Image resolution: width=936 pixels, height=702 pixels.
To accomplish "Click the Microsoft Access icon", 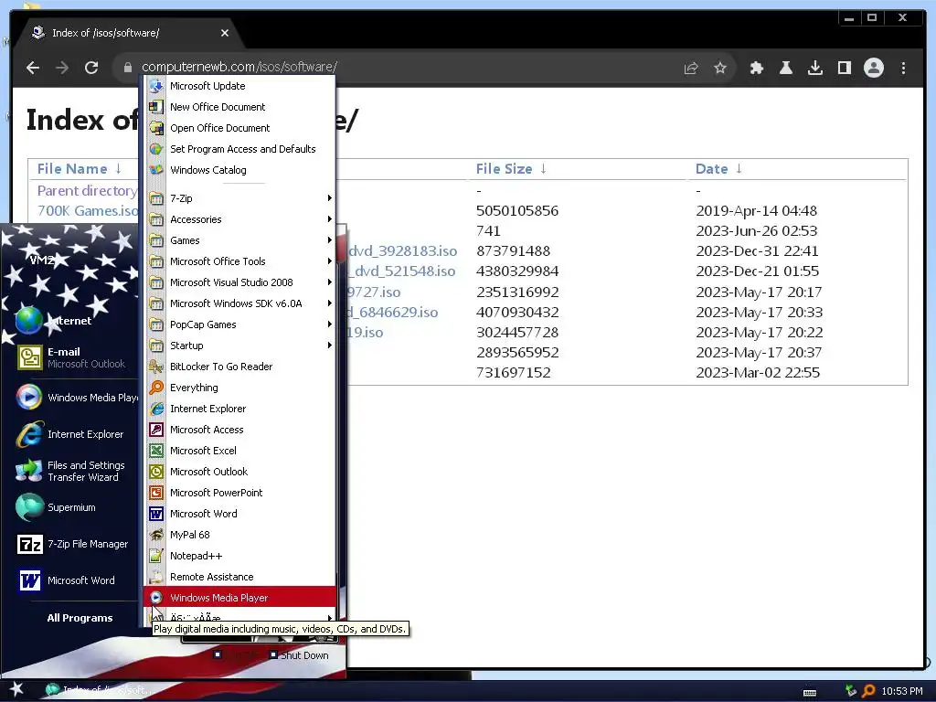I will tap(155, 430).
